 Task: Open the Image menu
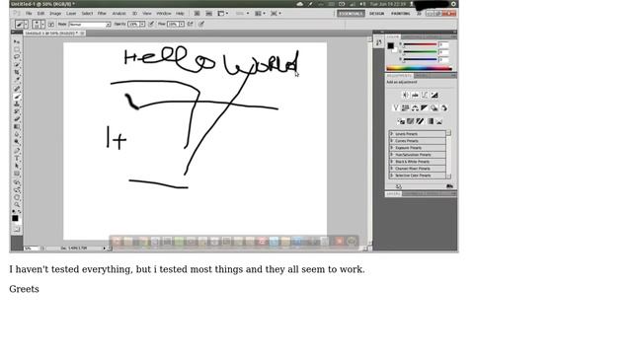click(55, 13)
